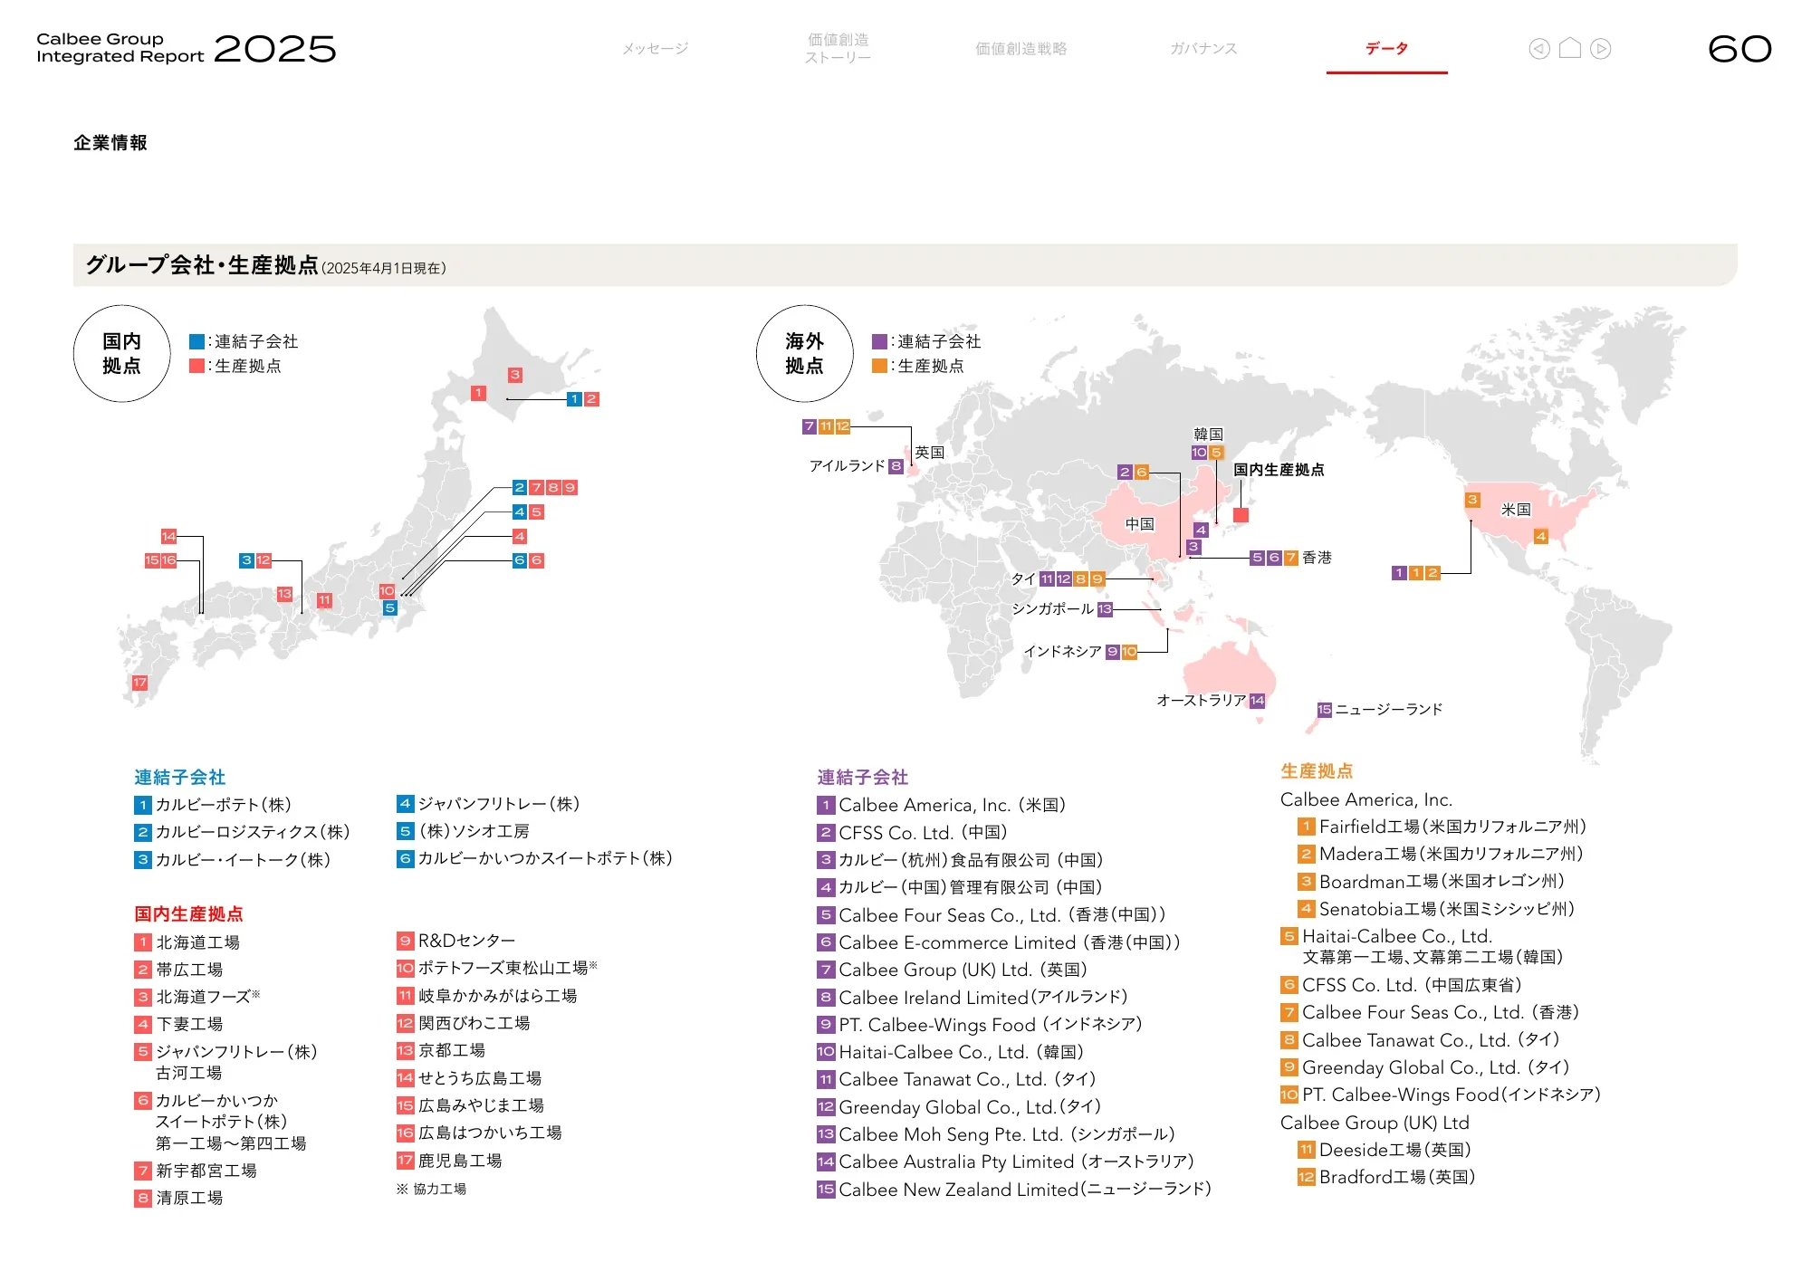Click the ※ 協力工場 footnote
1811x1281 pixels.
[431, 1189]
